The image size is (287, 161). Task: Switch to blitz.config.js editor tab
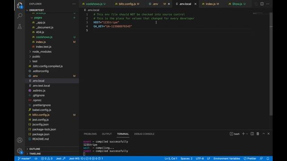click(x=127, y=4)
